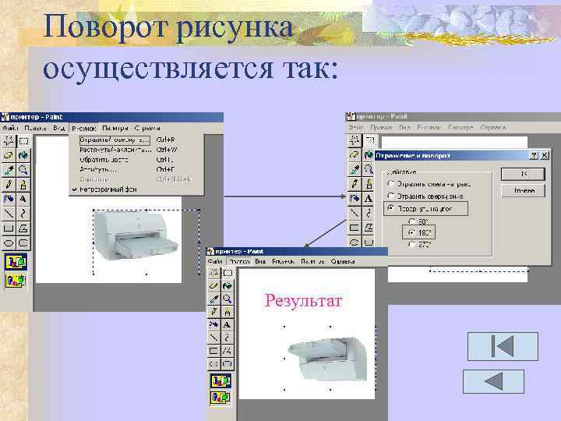This screenshot has width=561, height=421.
Task: Select 'Отразить слева направо' radio option
Action: click(x=391, y=184)
